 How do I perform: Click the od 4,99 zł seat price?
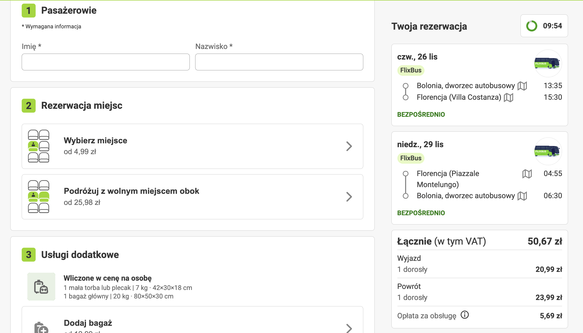tap(80, 152)
